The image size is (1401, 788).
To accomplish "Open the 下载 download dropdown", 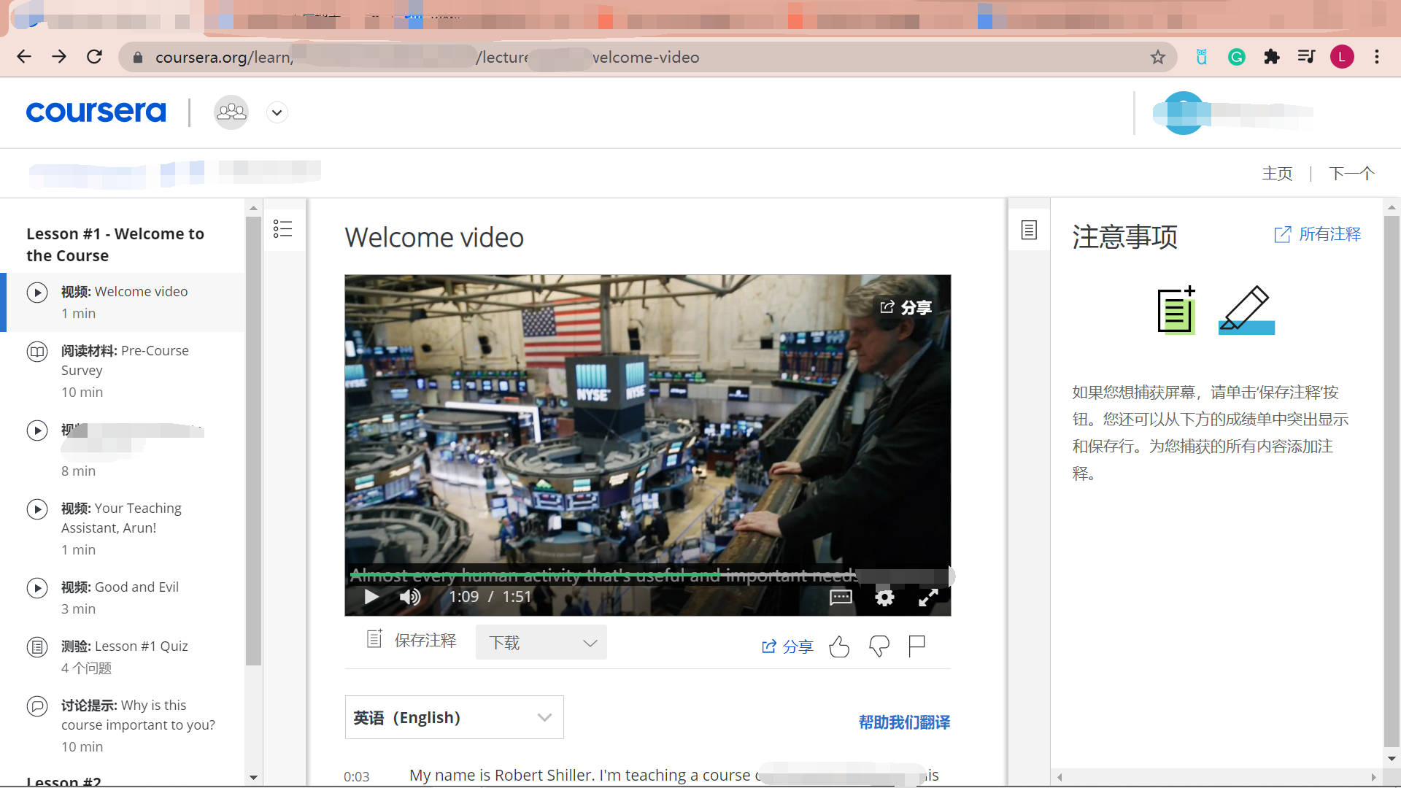I will pyautogui.click(x=541, y=642).
